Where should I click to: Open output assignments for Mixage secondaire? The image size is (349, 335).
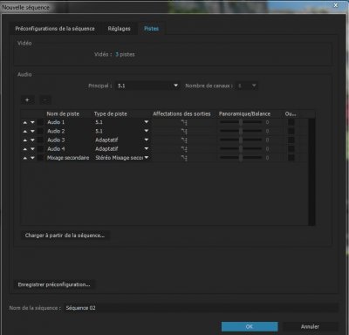(x=184, y=158)
